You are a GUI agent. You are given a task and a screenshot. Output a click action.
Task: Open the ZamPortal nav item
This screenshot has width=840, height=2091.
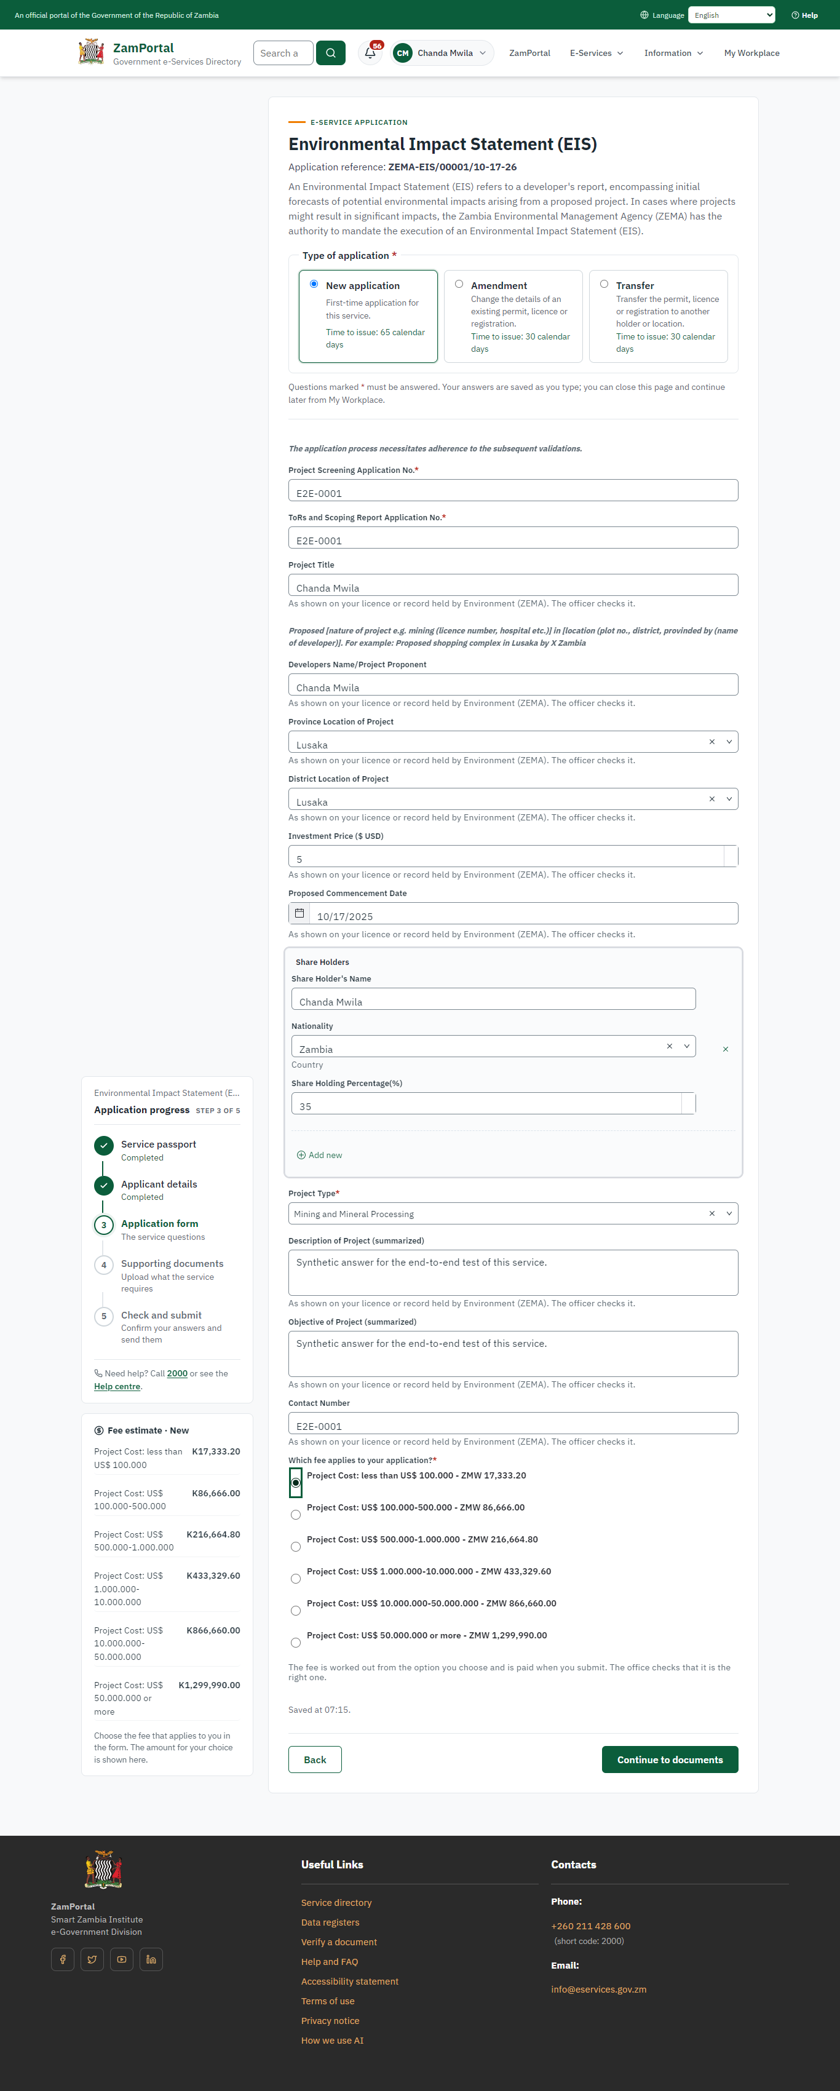click(x=529, y=54)
